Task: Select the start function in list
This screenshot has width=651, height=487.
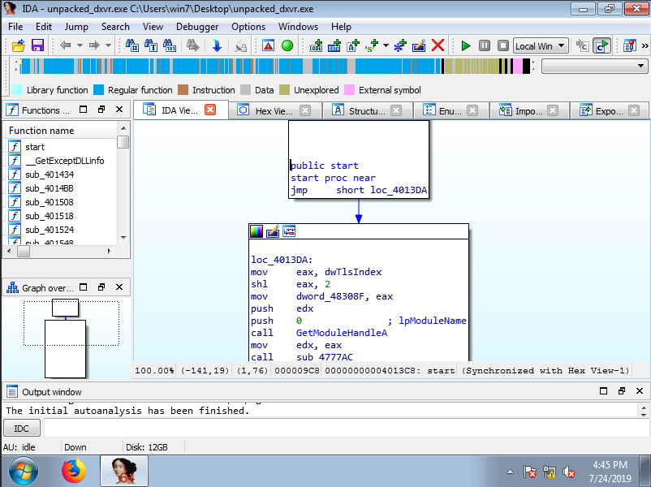Action: (34, 147)
